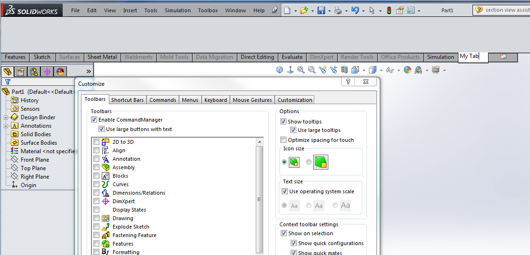530x255 pixels.
Task: Toggle Use large tooltips checkbox
Action: tap(293, 130)
